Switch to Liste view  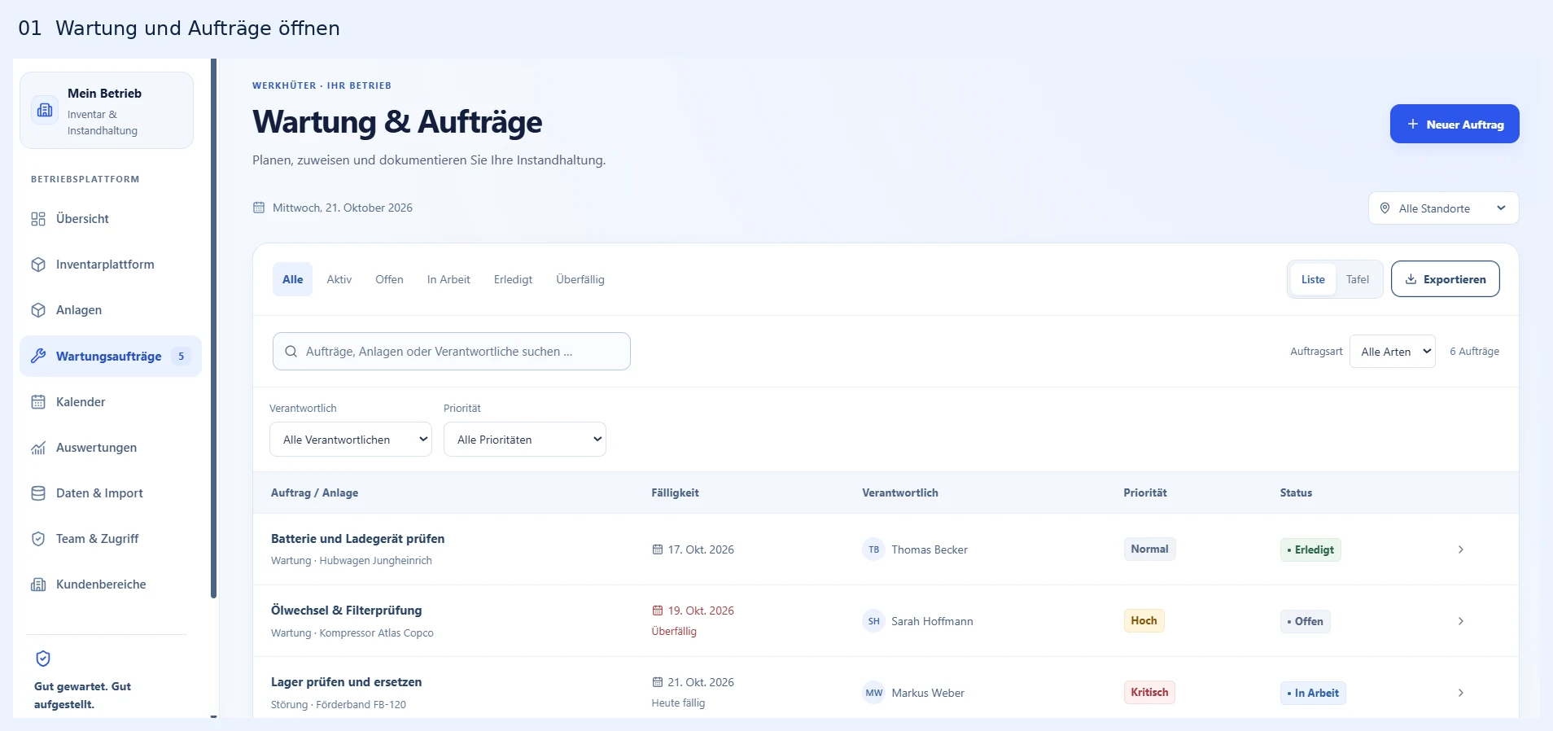(x=1313, y=279)
